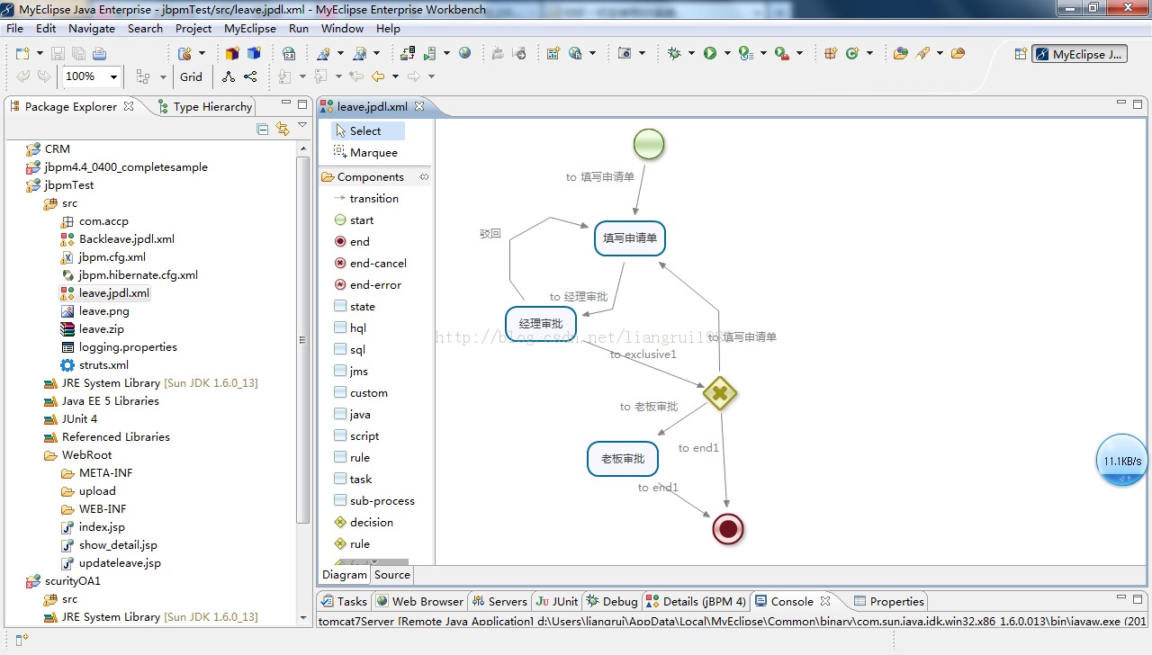Click the Debug bug icon in toolbar
This screenshot has width=1152, height=655.
[675, 54]
